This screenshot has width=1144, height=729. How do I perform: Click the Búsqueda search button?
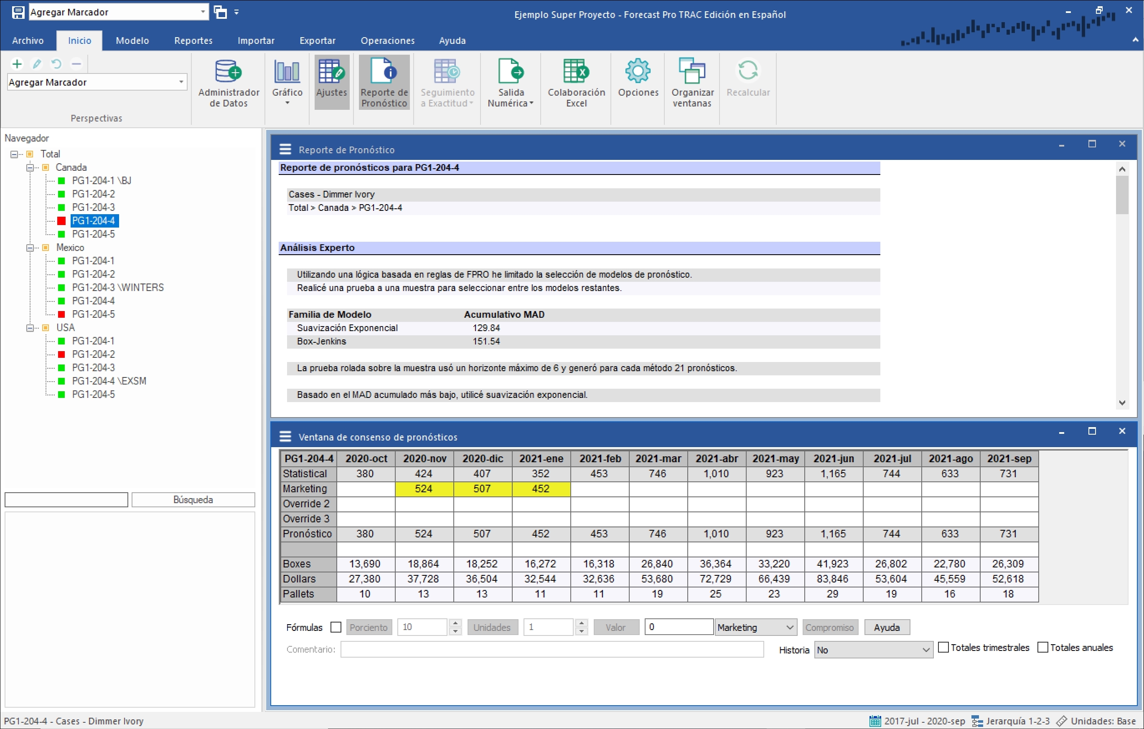tap(193, 499)
